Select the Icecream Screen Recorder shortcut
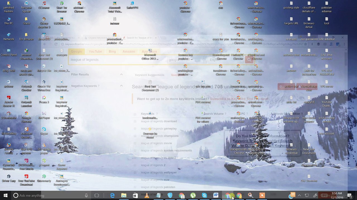 tap(26, 133)
